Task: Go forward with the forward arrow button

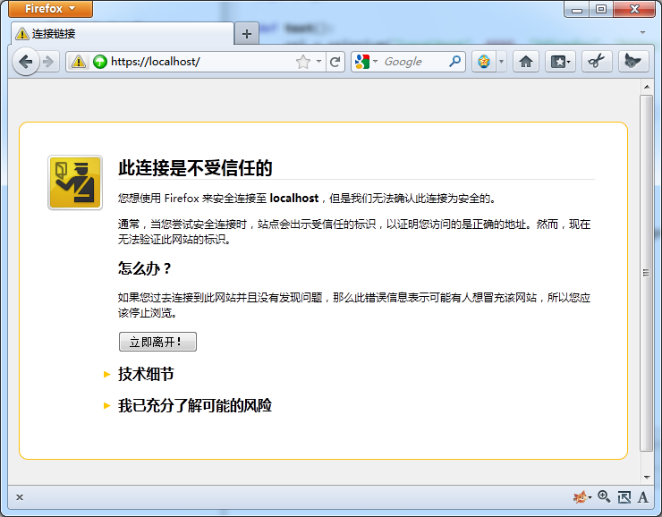Action: [x=48, y=62]
